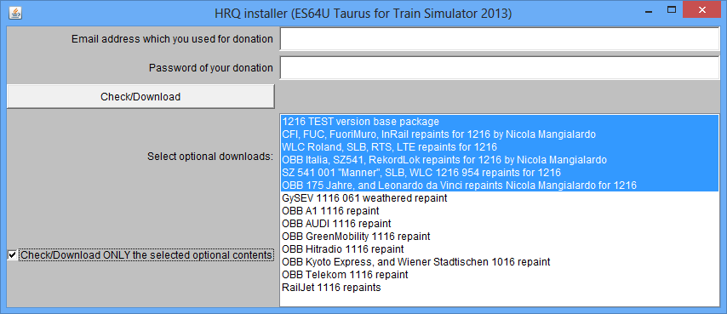Select SZ 541 001 "Manner" repaints item

click(500, 173)
